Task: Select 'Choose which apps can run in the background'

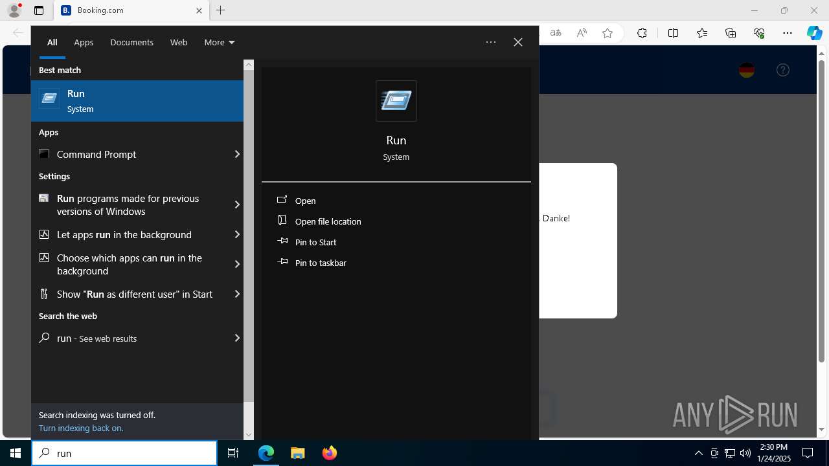Action: (130, 264)
